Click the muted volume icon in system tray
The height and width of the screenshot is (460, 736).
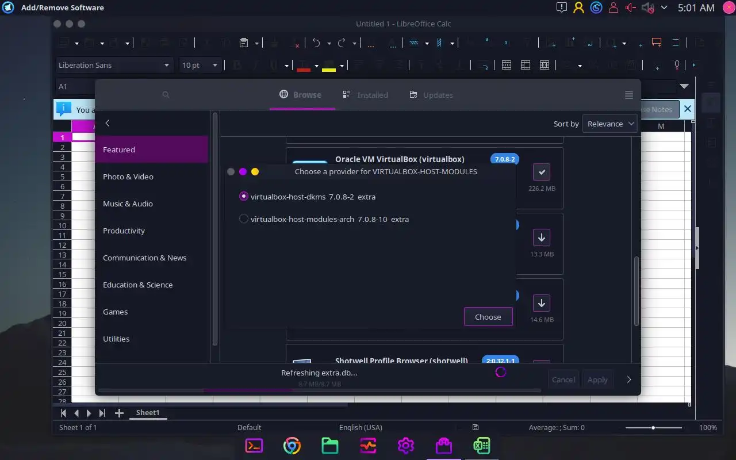[x=648, y=7]
